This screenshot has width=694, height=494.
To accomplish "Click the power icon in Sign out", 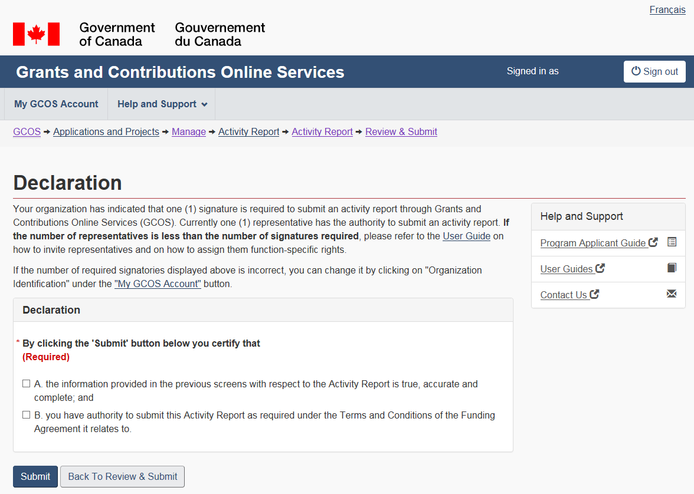I will pos(636,71).
